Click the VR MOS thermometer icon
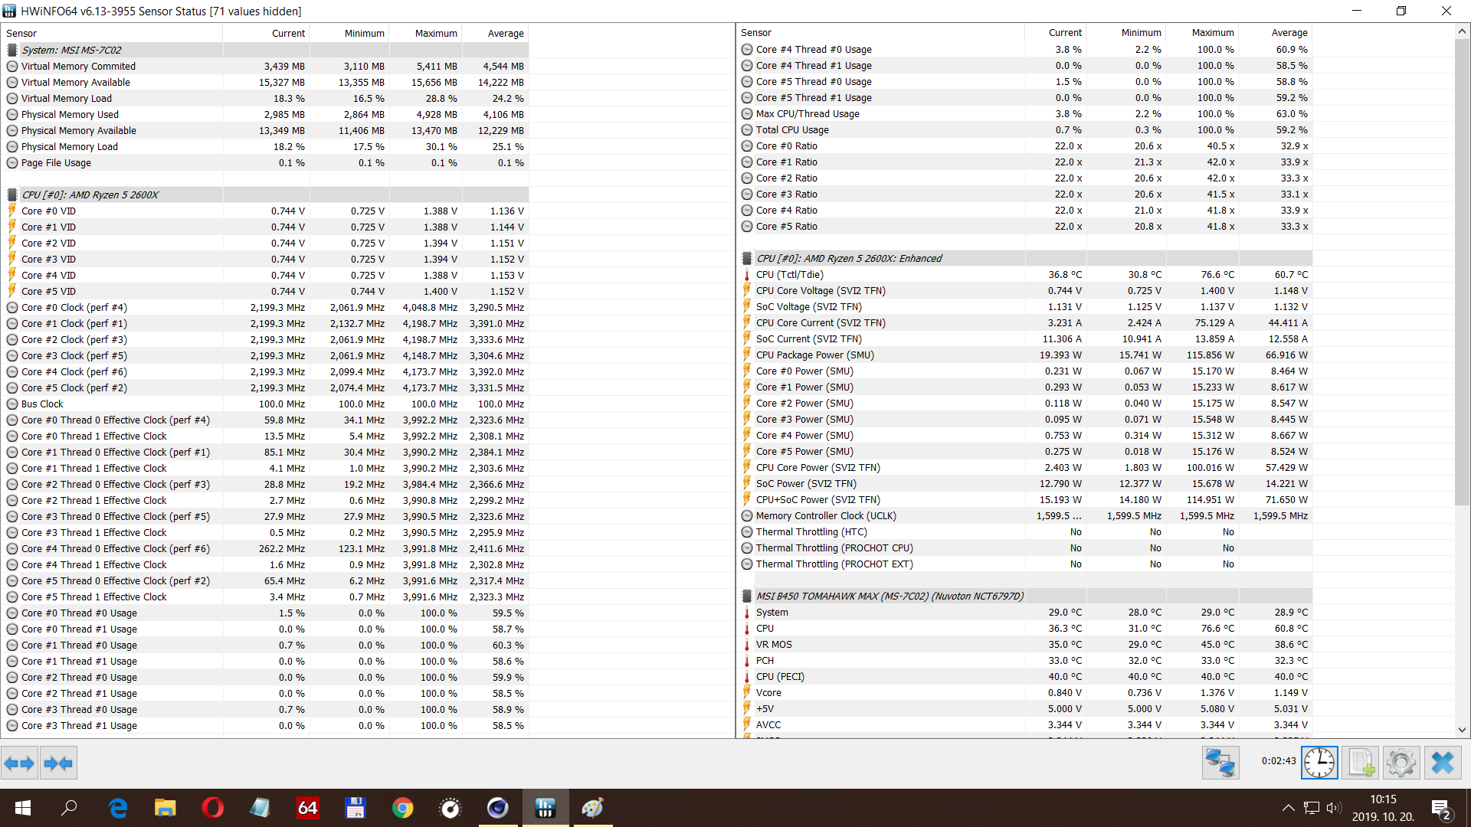Image resolution: width=1471 pixels, height=827 pixels. [x=747, y=644]
